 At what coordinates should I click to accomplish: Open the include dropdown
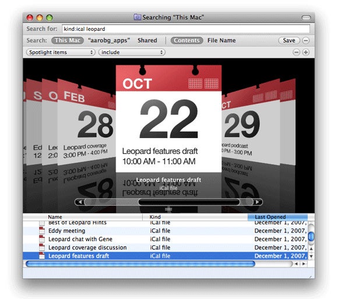pyautogui.click(x=132, y=52)
